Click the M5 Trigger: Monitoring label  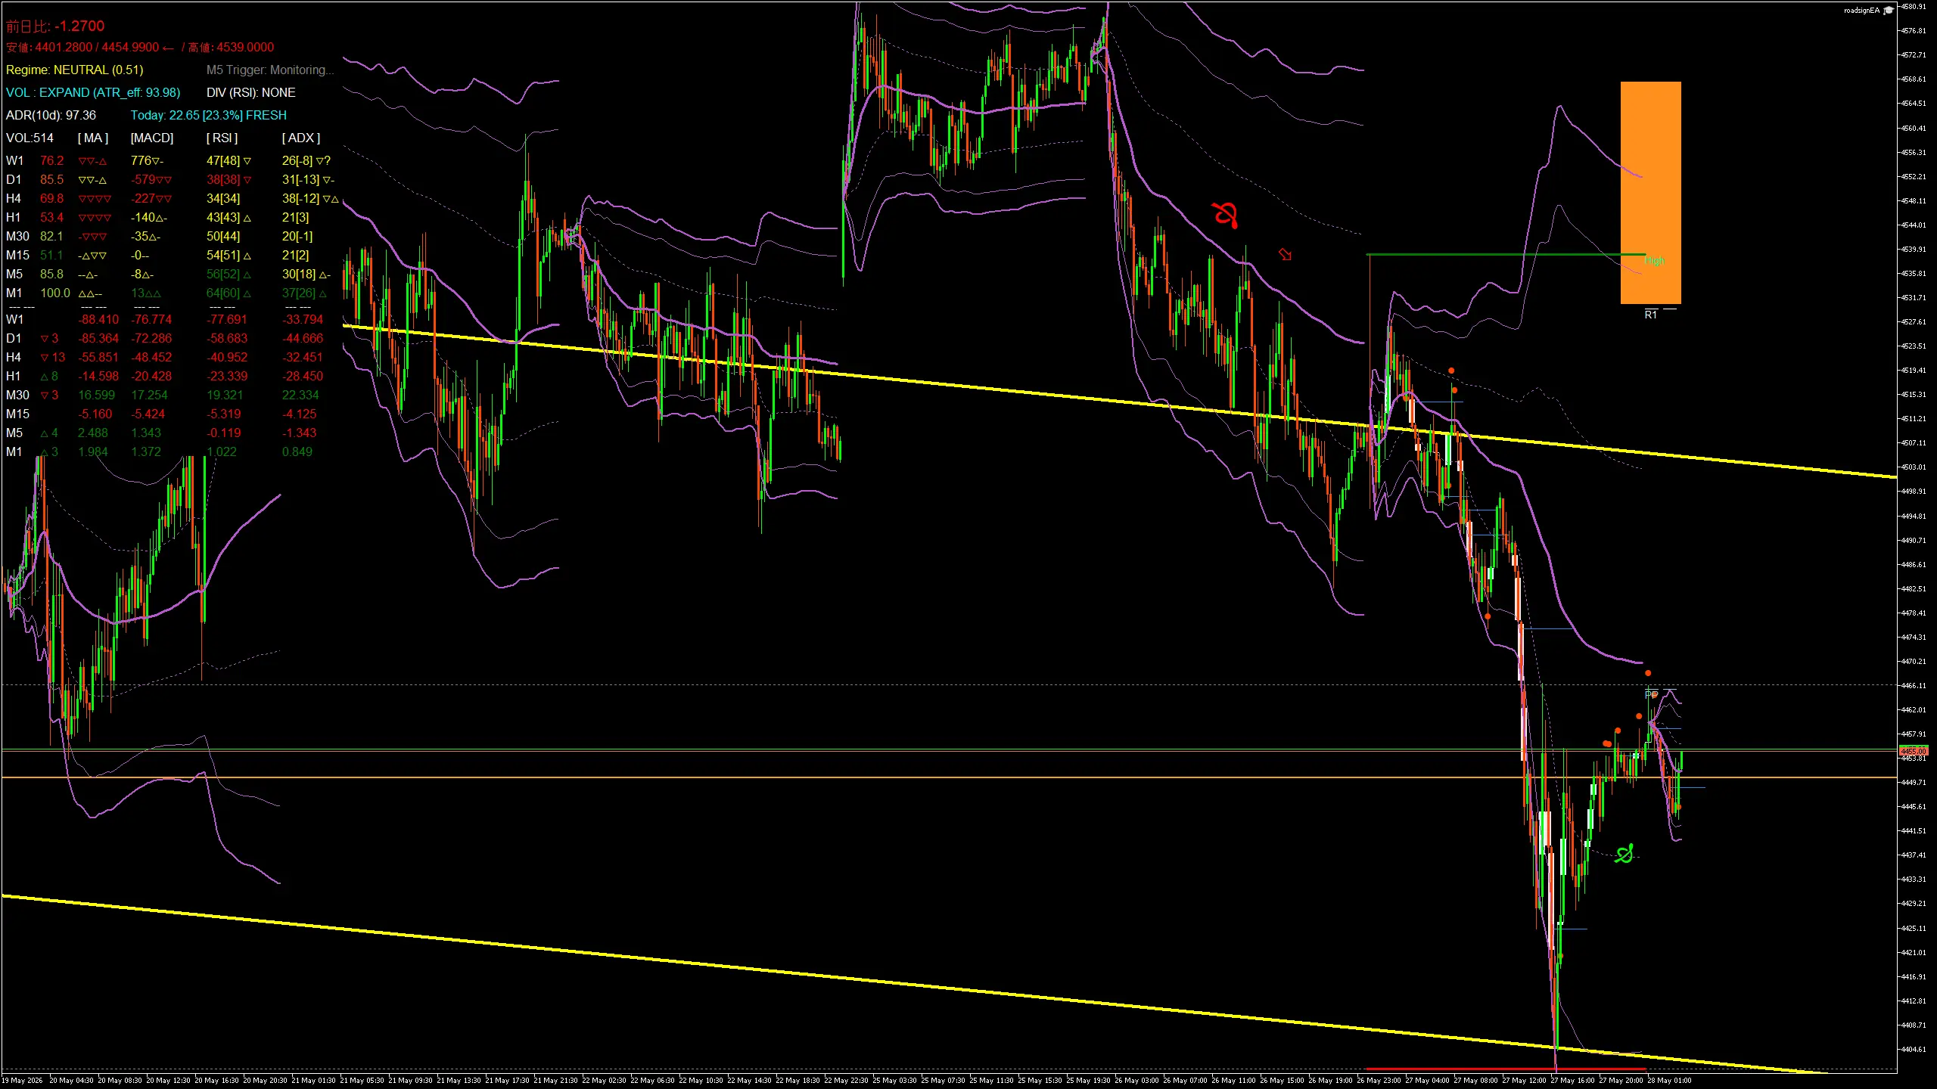(269, 70)
